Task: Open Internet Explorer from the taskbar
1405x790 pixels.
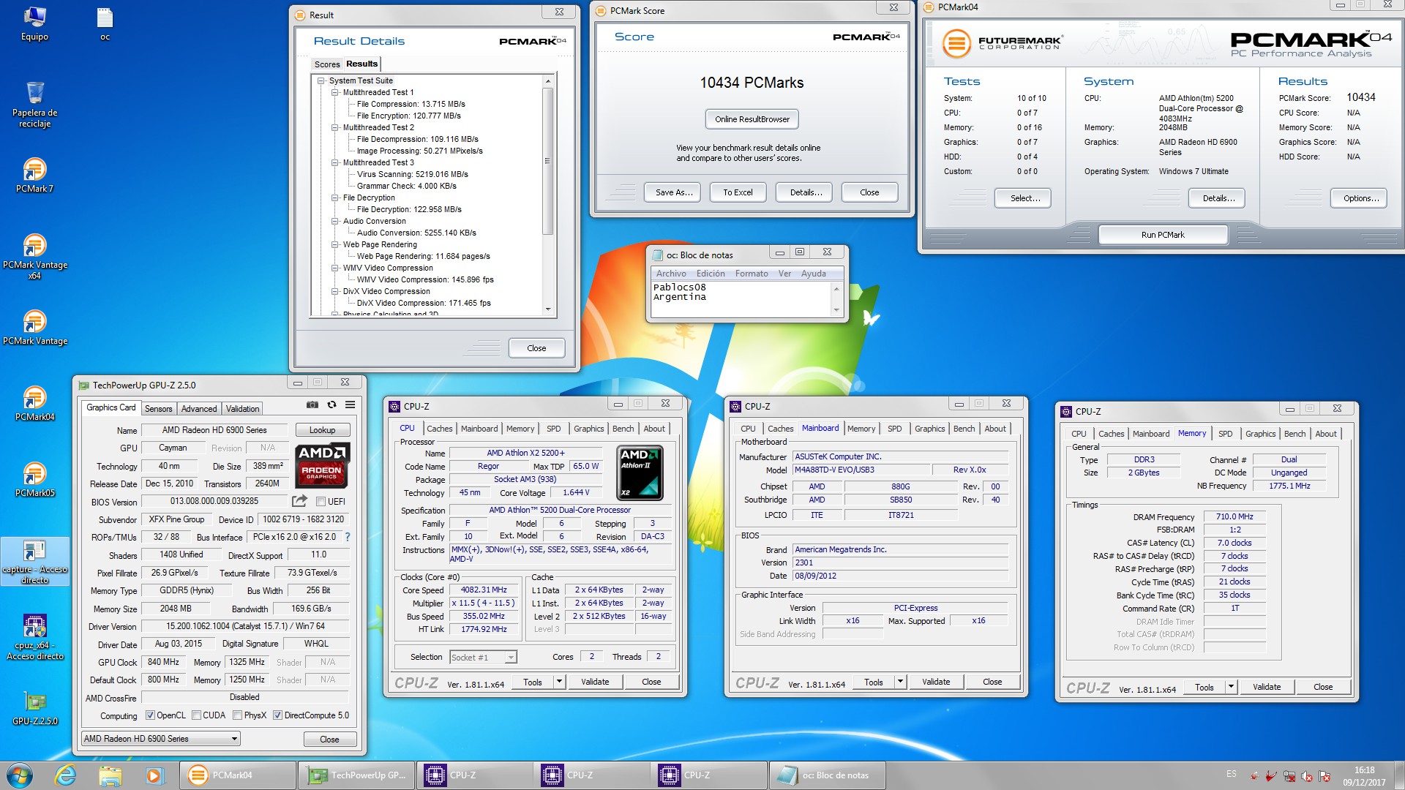Action: 66,775
